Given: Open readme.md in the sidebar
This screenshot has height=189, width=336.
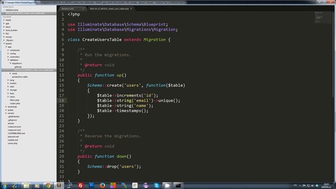Looking at the screenshot, I should (13, 140).
